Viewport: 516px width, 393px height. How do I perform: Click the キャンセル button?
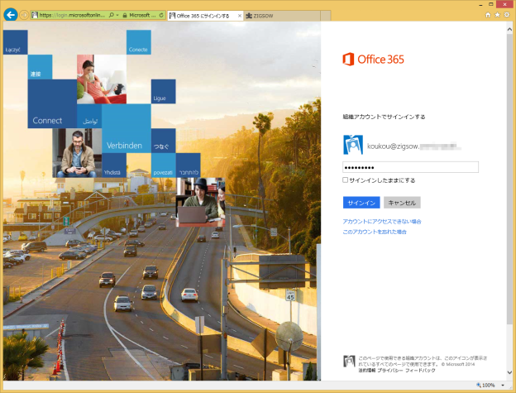pos(402,203)
